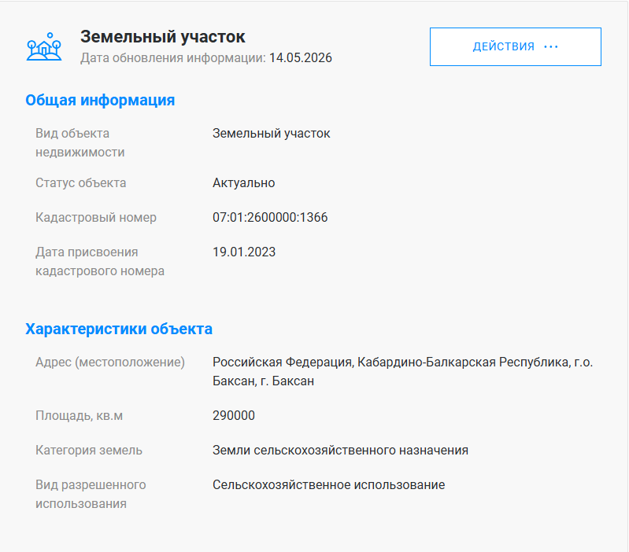Screen dimensions: 629x552
Task: Open the ДЕЙСТВИЯ actions button
Action: click(x=516, y=47)
